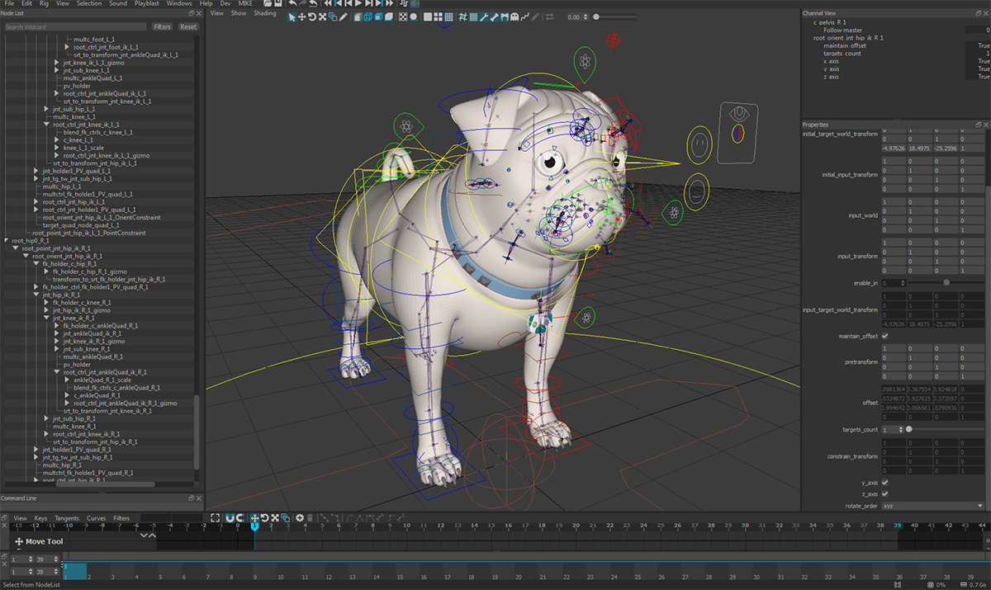The height and width of the screenshot is (590, 991).
Task: Open the Playblast menu
Action: click(146, 4)
